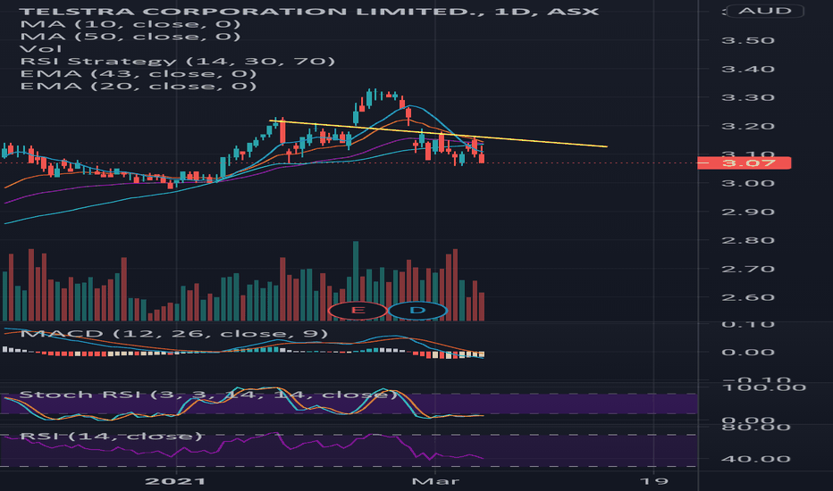833x491 pixels.
Task: Click the 100.00 Stoch RSI axis label
Action: pos(763,387)
